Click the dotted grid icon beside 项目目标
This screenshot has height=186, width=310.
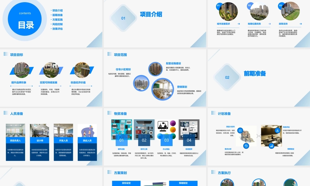pos(6,54)
